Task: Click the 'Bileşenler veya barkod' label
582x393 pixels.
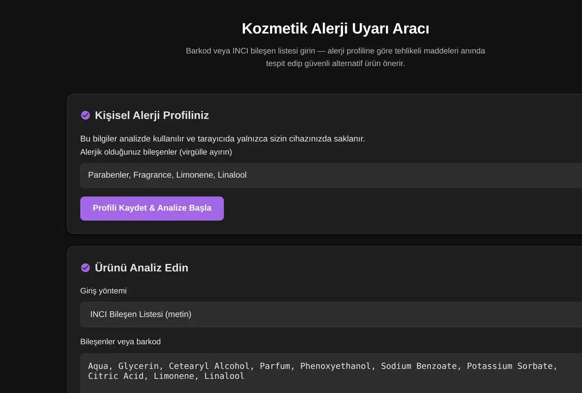Action: [120, 342]
